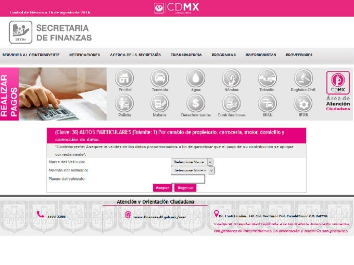354x265 pixels.
Task: Expand the Seleccione Marca dropdown
Action: pyautogui.click(x=192, y=162)
